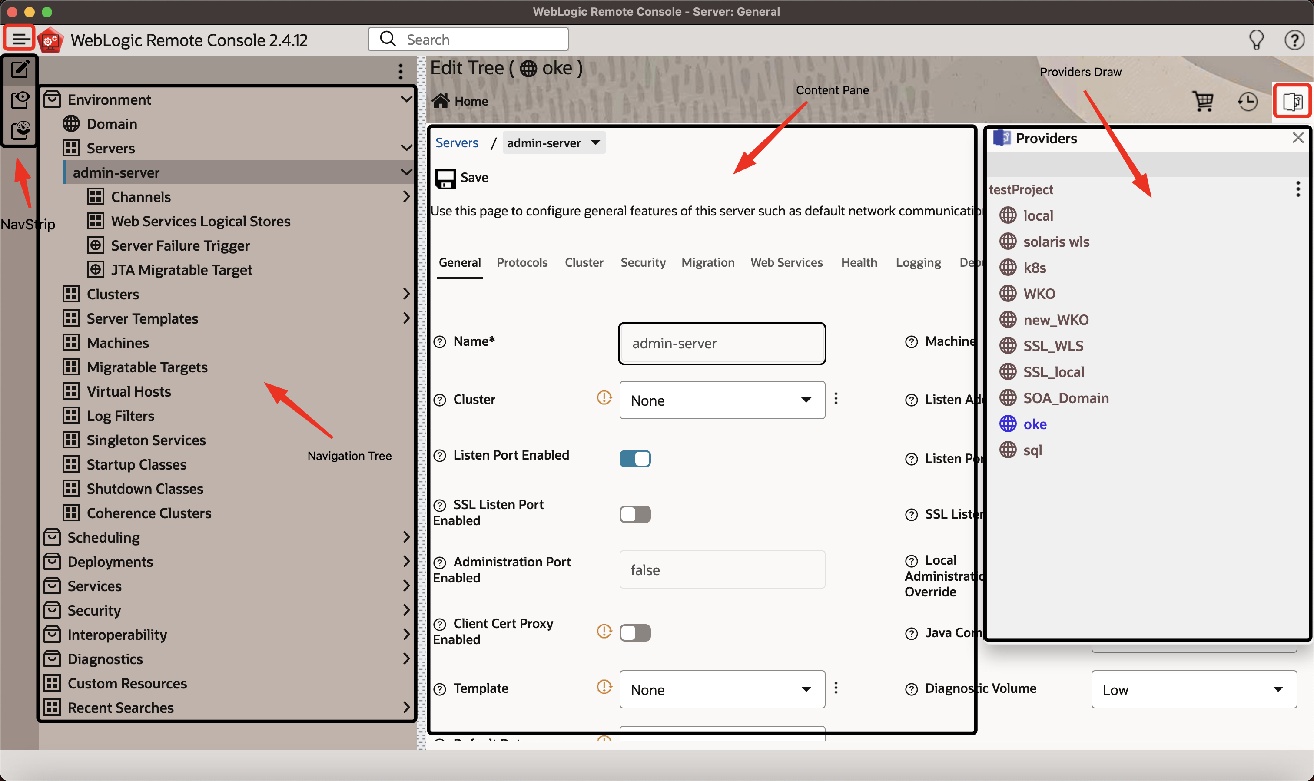Click the Home icon in breadcrumb bar
This screenshot has width=1314, height=781.
point(441,100)
